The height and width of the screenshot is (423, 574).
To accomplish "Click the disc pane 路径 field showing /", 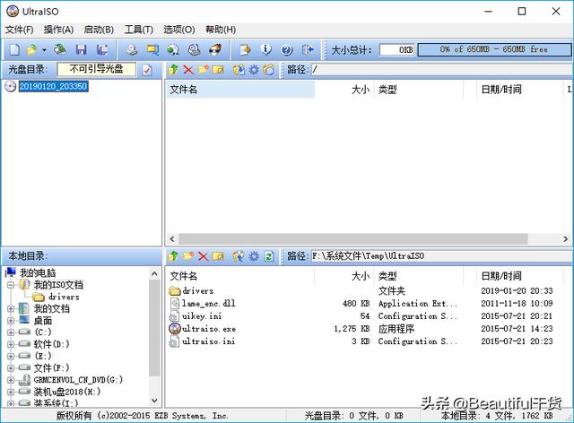I will coord(442,70).
